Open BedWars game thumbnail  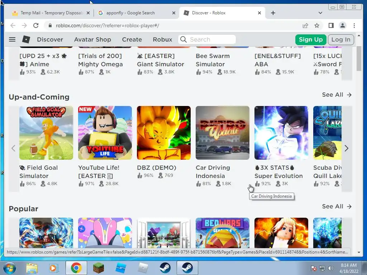coord(222,233)
